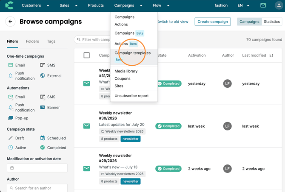The image size is (285, 192).
Task: Click email icon of the yesterday campaign row
Action: pos(86,83)
